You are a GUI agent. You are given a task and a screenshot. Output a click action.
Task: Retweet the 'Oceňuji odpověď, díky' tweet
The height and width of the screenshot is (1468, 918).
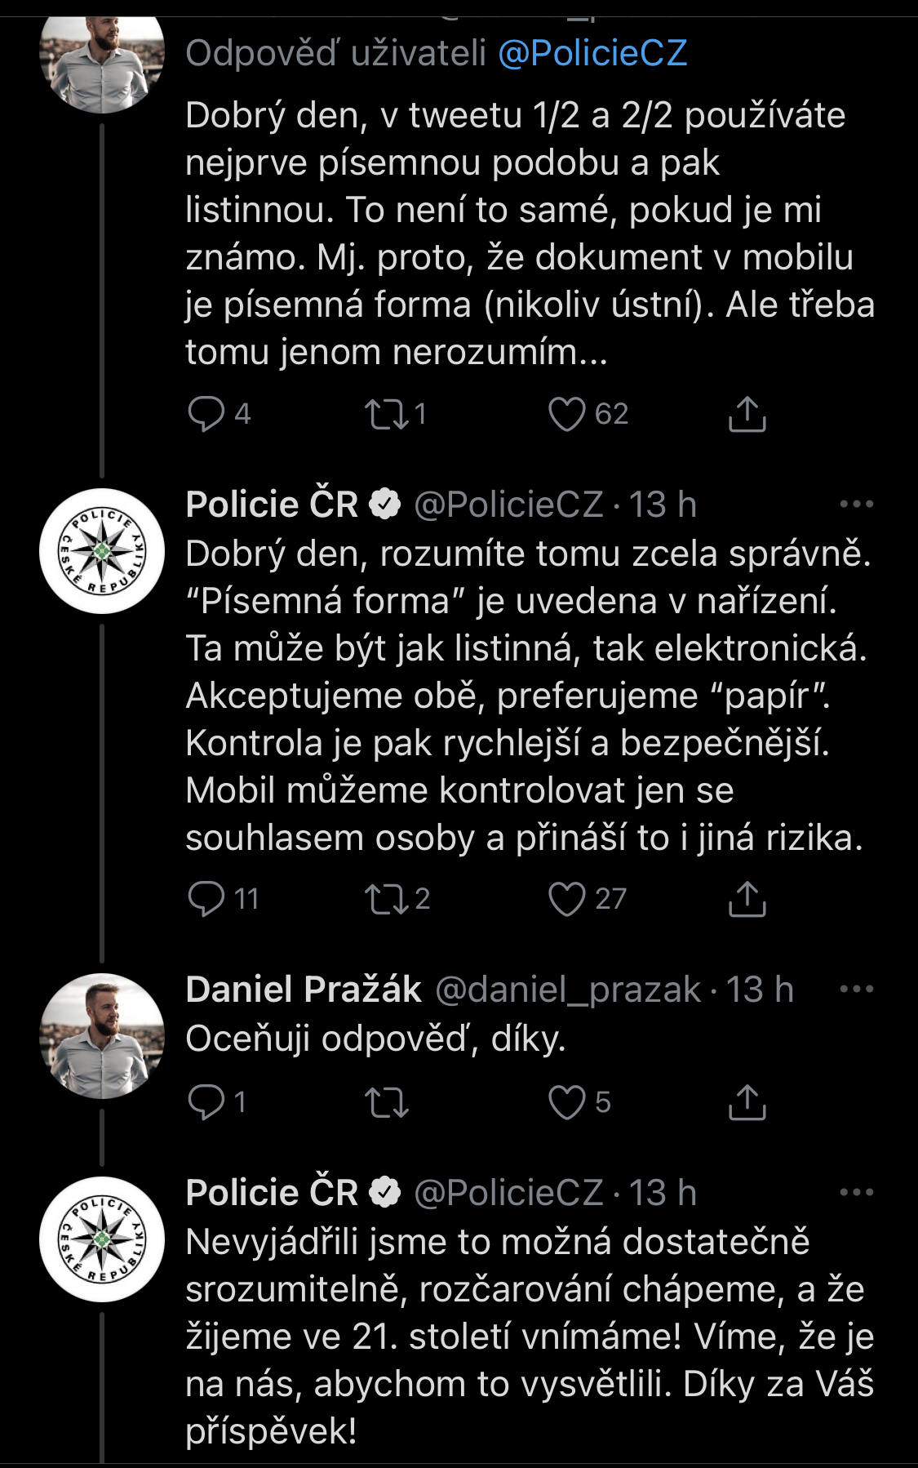click(x=387, y=1102)
